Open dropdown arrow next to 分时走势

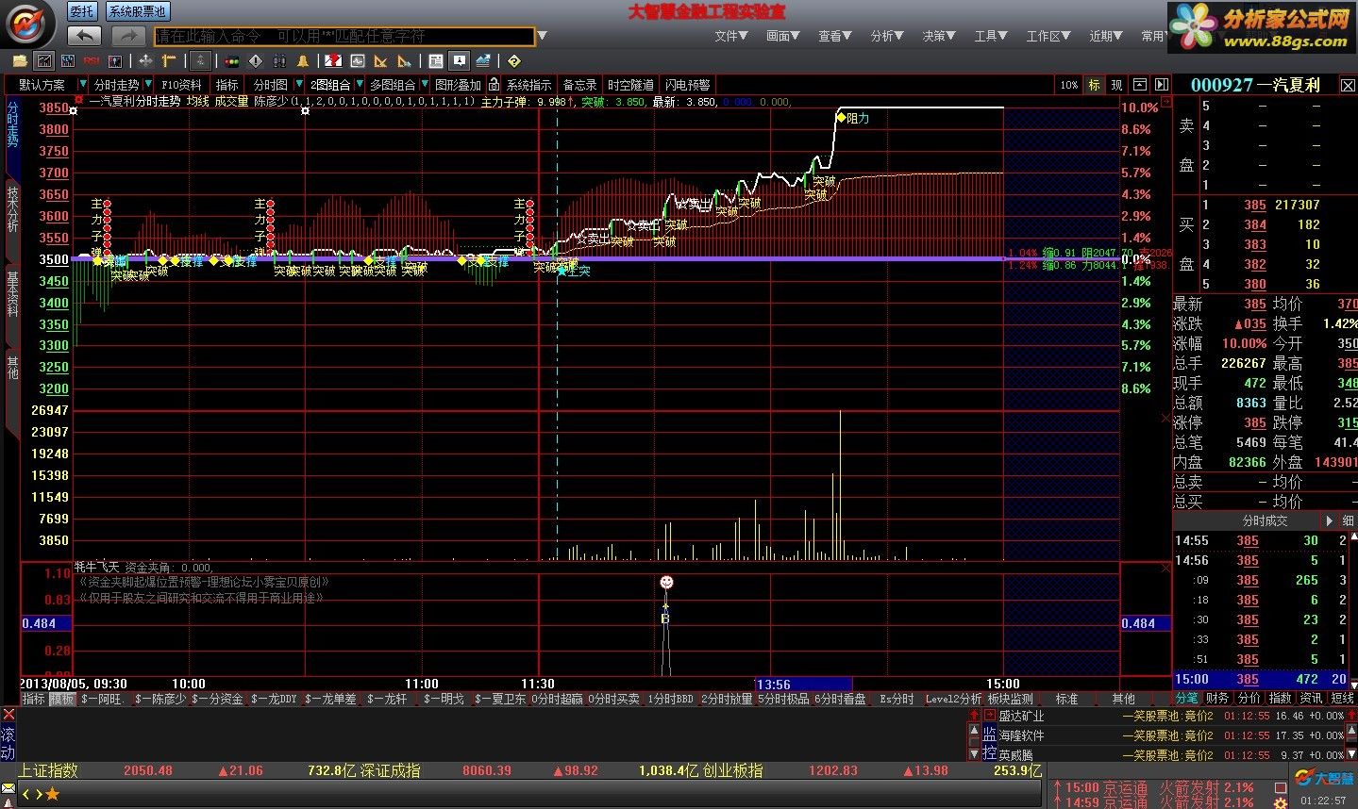(x=148, y=85)
